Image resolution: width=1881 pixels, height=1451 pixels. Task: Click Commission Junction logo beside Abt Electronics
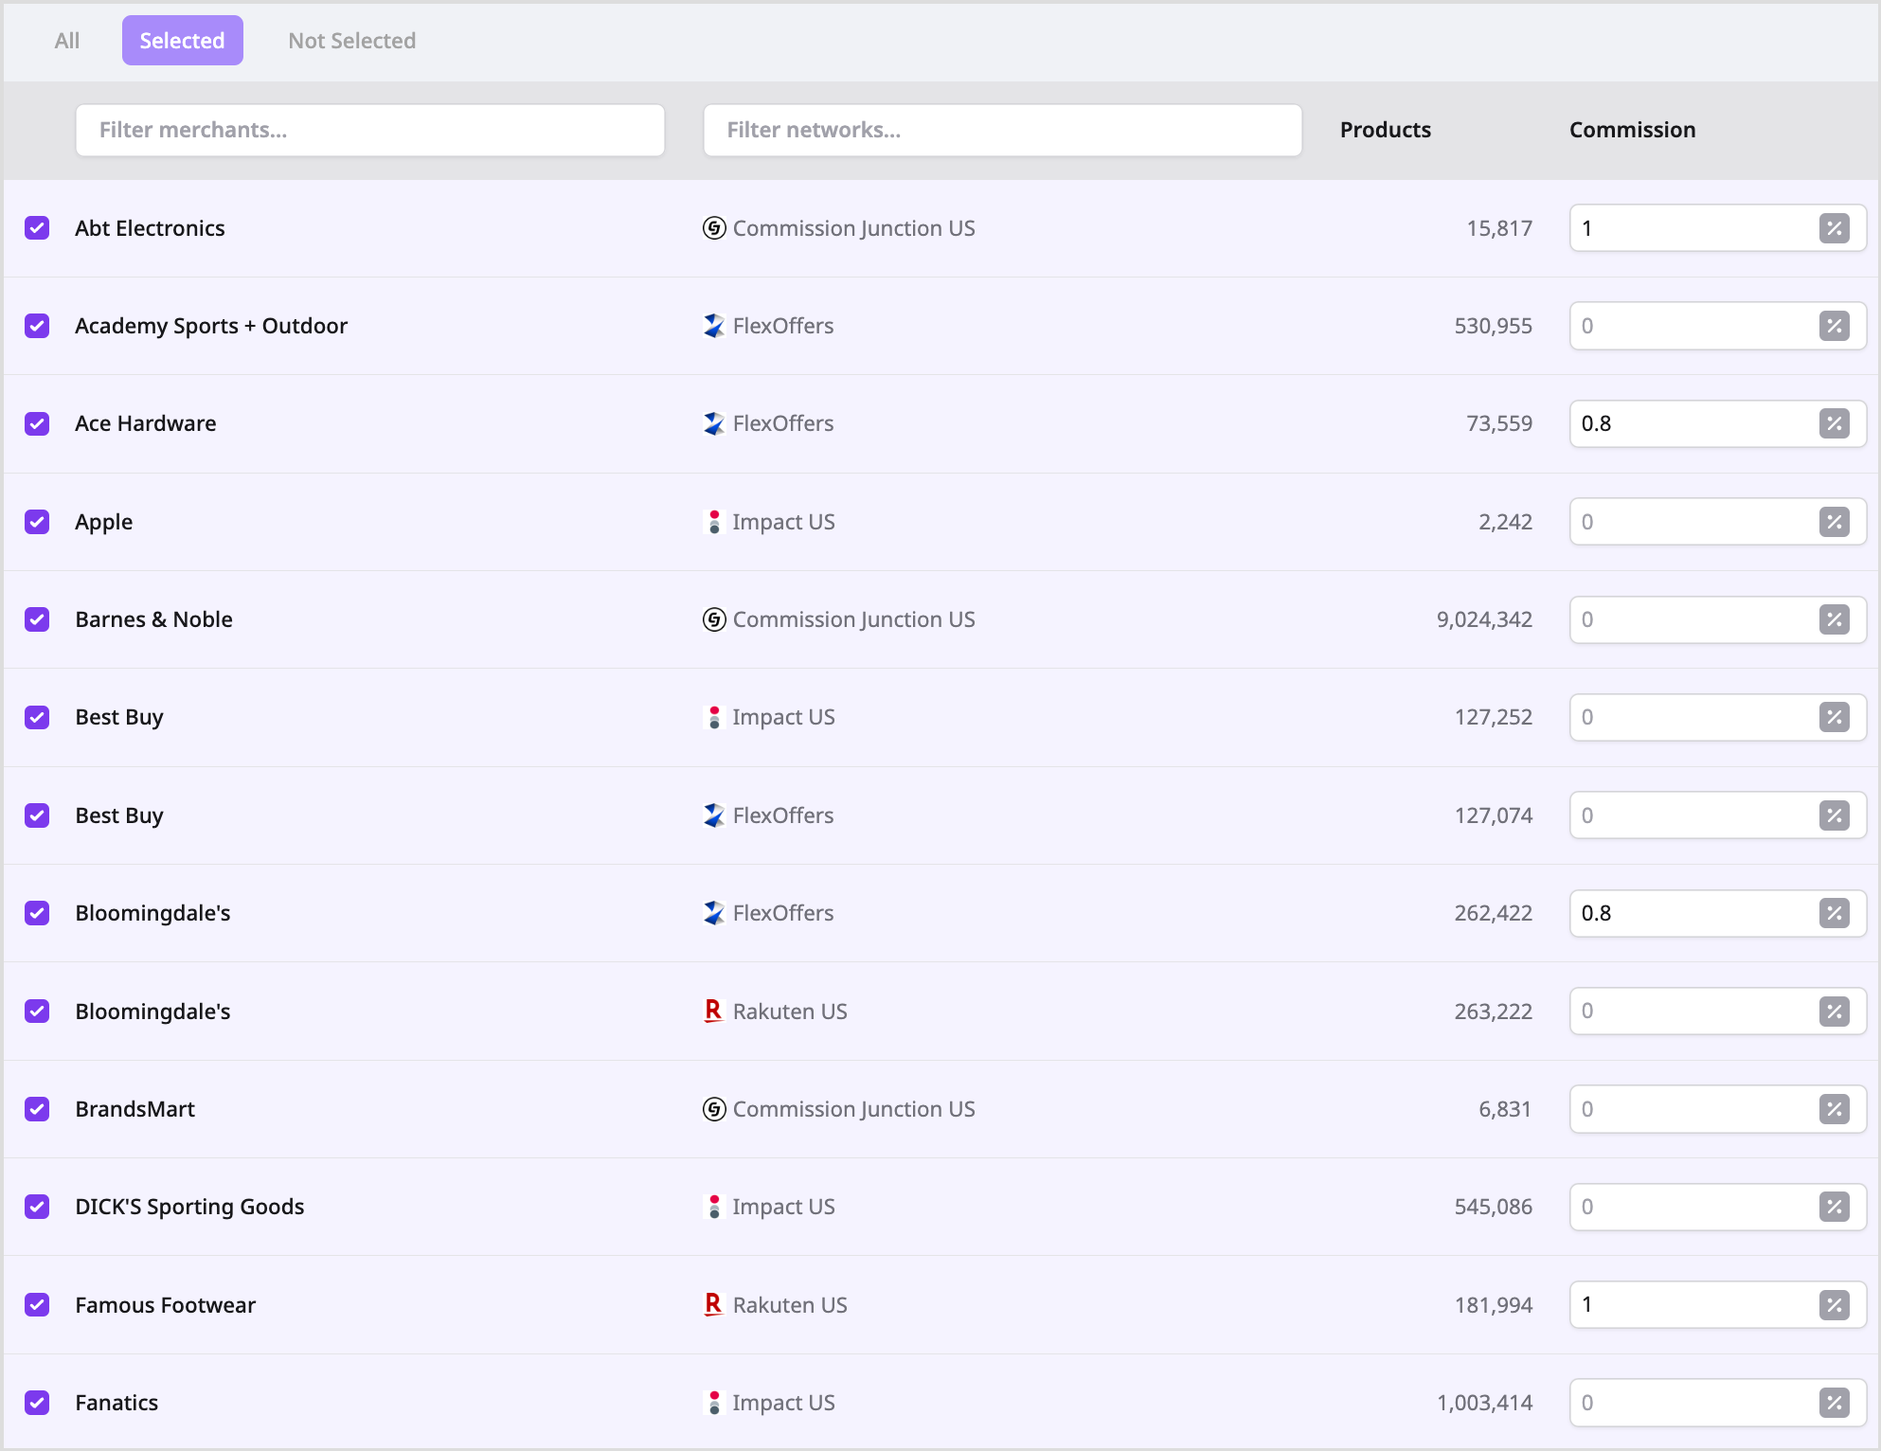714,228
